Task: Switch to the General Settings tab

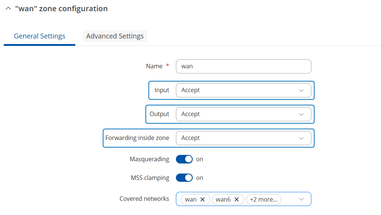Action: click(40, 36)
